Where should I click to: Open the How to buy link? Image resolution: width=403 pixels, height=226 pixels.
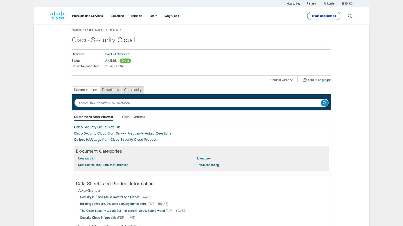click(293, 4)
